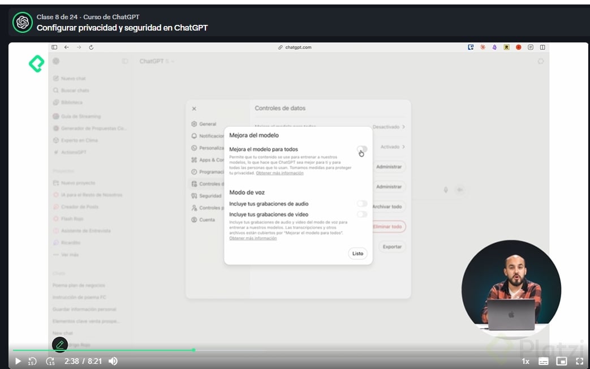Image resolution: width=590 pixels, height=369 pixels.
Task: Click the Archivar todo button
Action: click(389, 207)
